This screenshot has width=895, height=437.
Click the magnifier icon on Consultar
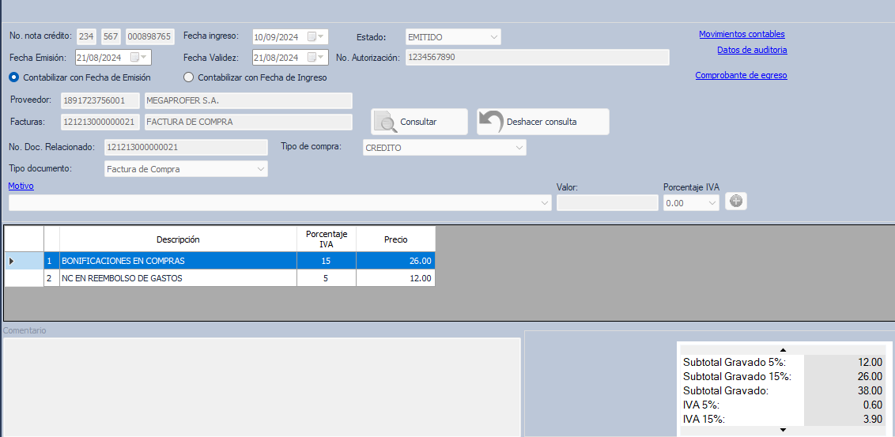[x=386, y=122]
